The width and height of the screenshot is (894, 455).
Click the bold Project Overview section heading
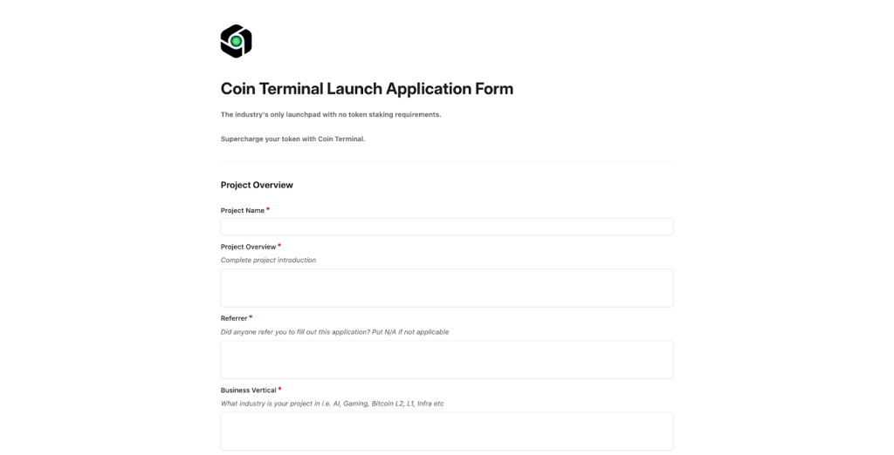coord(257,185)
